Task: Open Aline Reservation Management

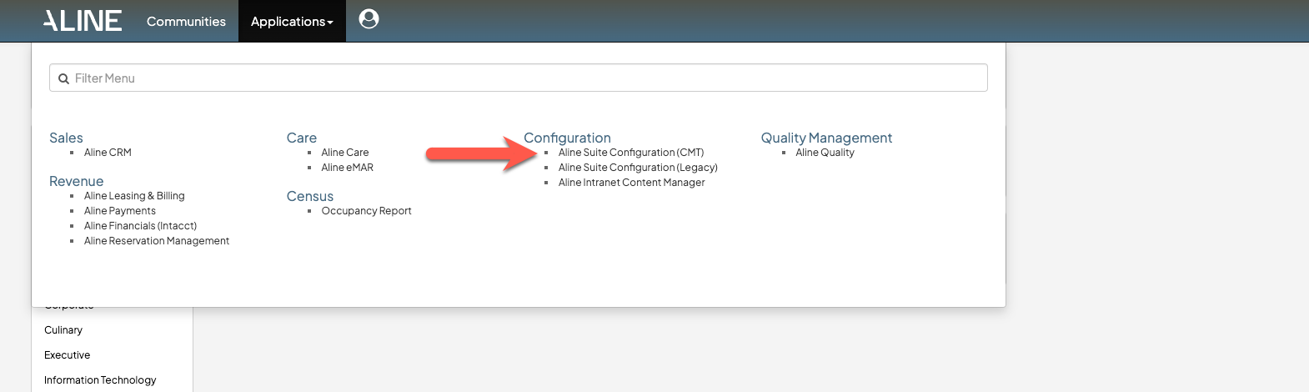Action: [x=157, y=241]
